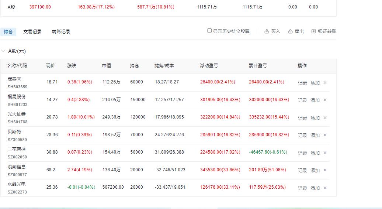Click 添加 for the 贝斯特 row

click(315, 136)
